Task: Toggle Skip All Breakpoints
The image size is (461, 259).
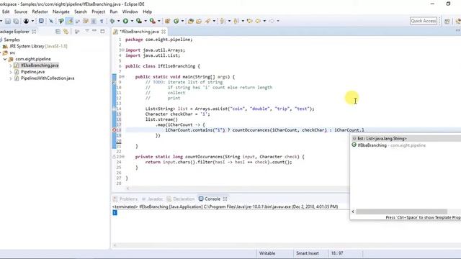Action: (x=51, y=21)
